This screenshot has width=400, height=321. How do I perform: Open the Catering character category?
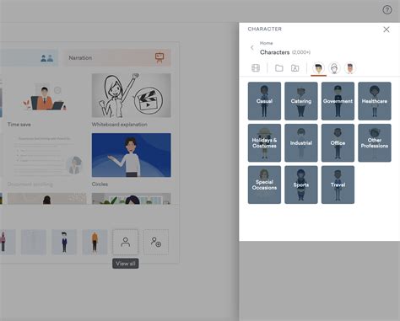click(x=301, y=101)
